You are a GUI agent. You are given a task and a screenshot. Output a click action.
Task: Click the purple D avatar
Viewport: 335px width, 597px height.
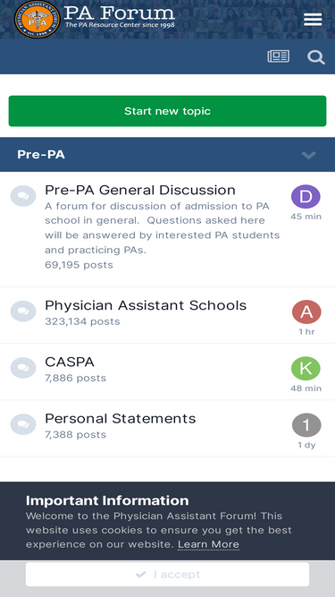[306, 197]
